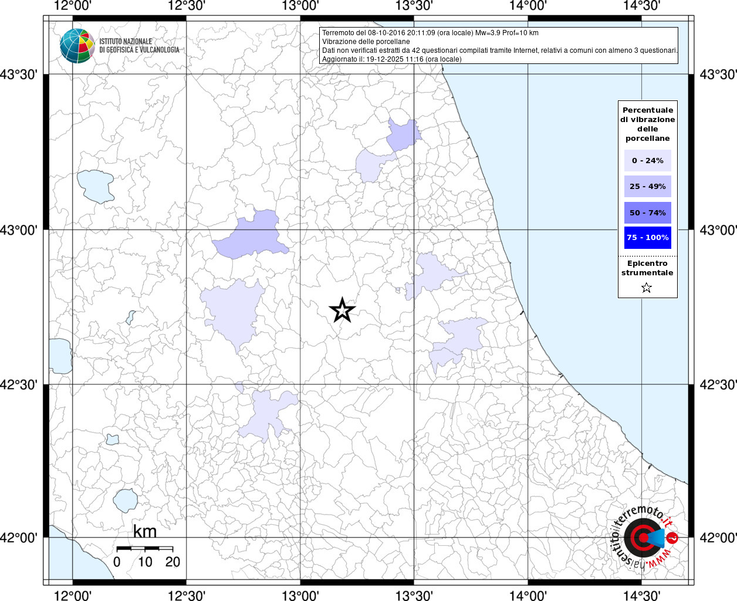Click the right axis label 42°30'
Image resolution: width=737 pixels, height=601 pixels.
tap(718, 384)
